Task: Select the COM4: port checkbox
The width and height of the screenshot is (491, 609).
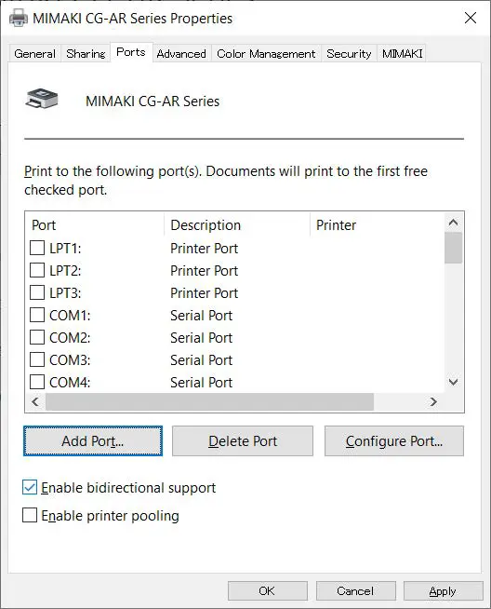Action: tap(37, 382)
